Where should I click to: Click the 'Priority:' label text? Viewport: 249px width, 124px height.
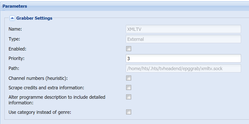(16, 58)
